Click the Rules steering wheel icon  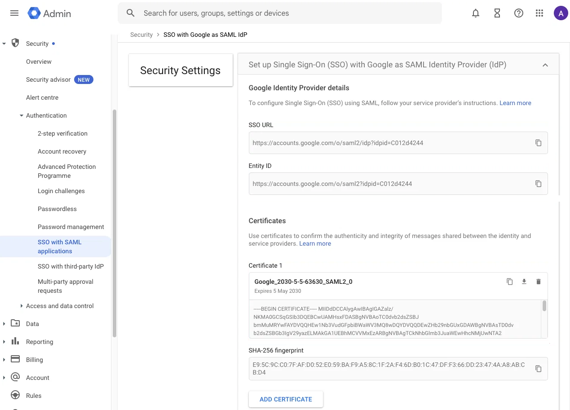click(15, 395)
